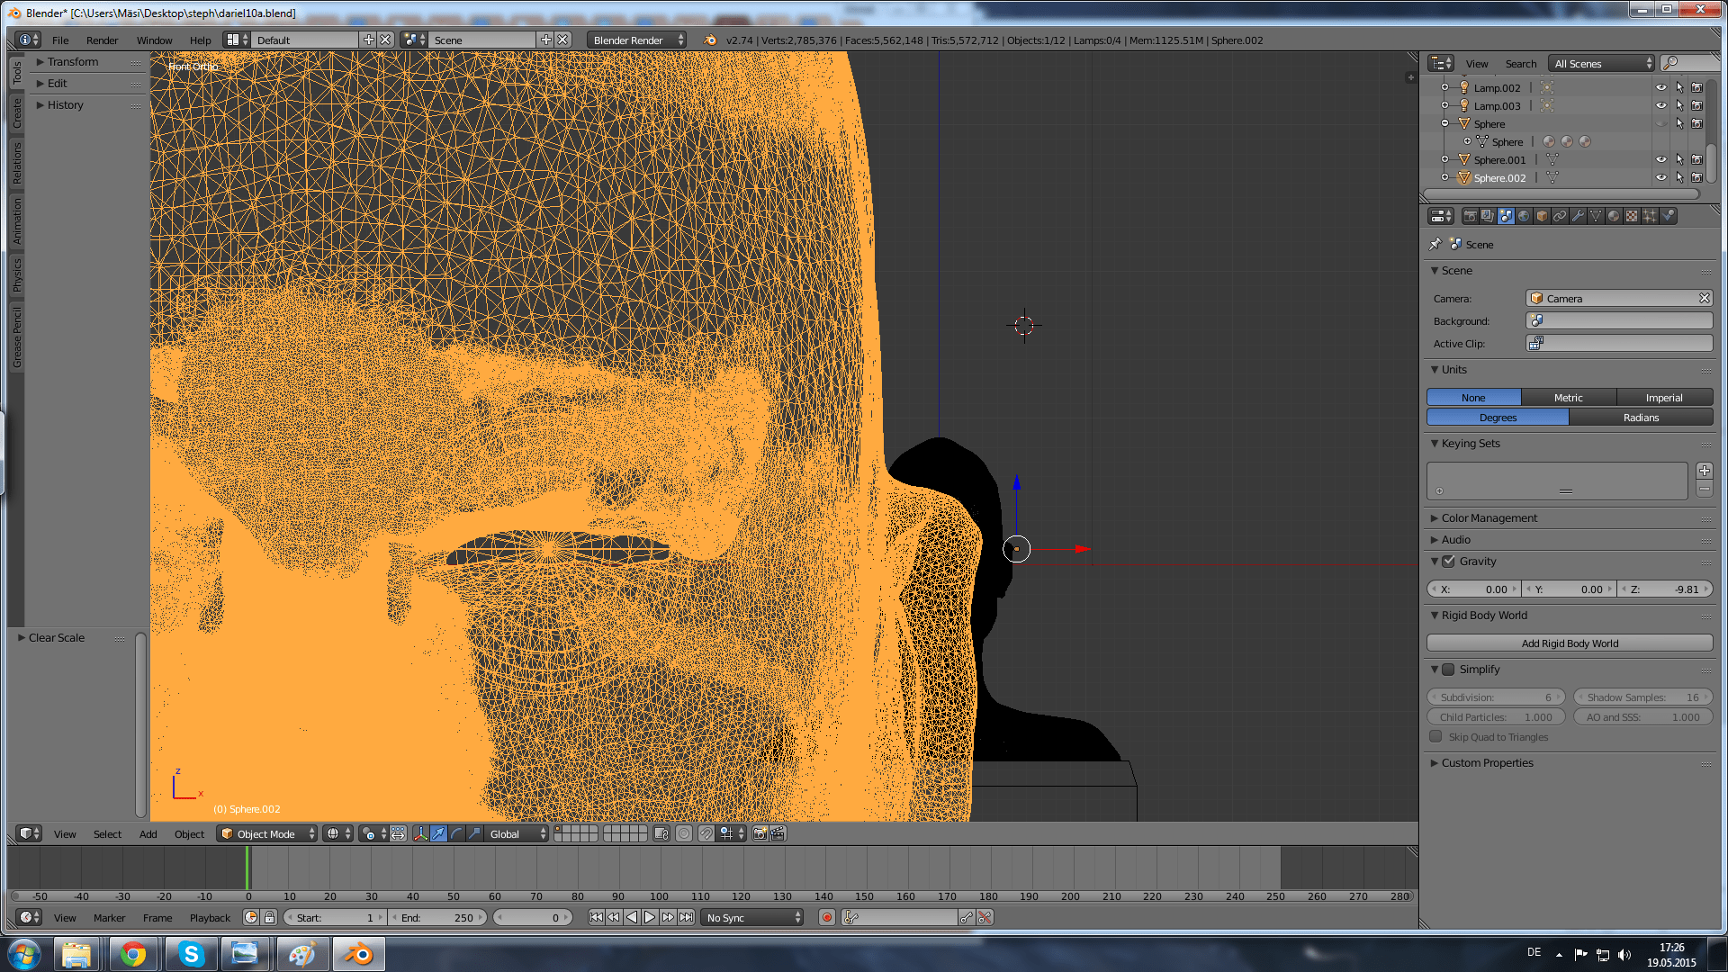Open the All Scenes outliner filter dropdown
The image size is (1728, 972).
pos(1601,63)
